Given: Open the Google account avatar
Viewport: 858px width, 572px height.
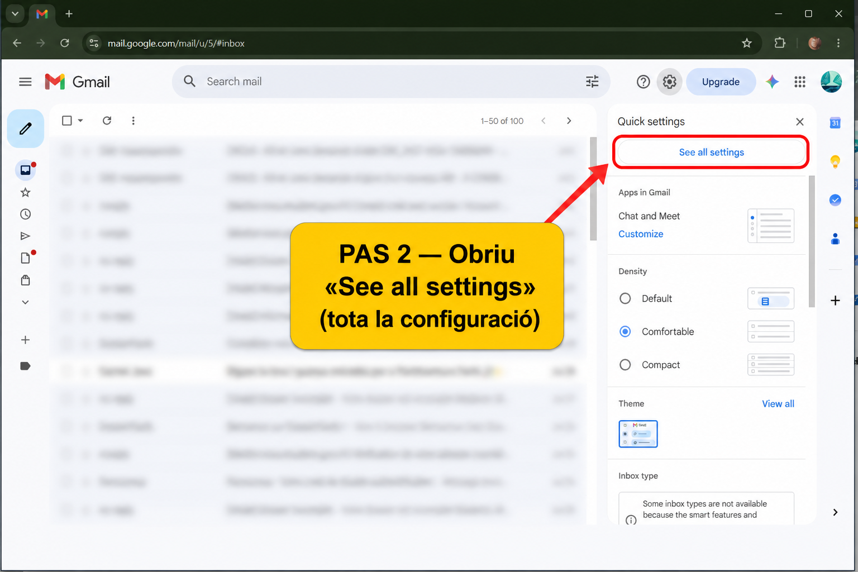Looking at the screenshot, I should click(x=831, y=82).
